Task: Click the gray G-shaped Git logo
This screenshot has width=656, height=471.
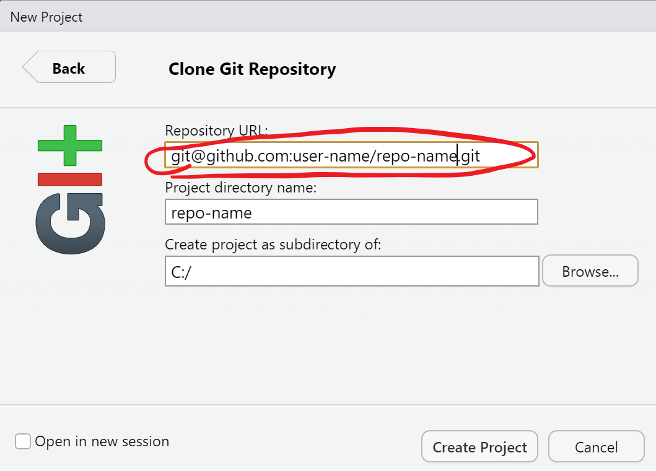Action: tap(70, 223)
